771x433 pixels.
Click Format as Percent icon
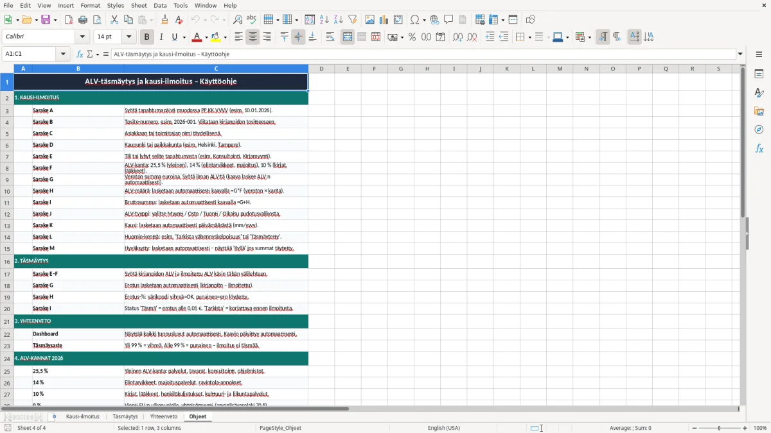pos(412,37)
